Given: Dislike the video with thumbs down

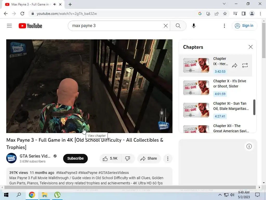Looking at the screenshot, I should 128,159.
